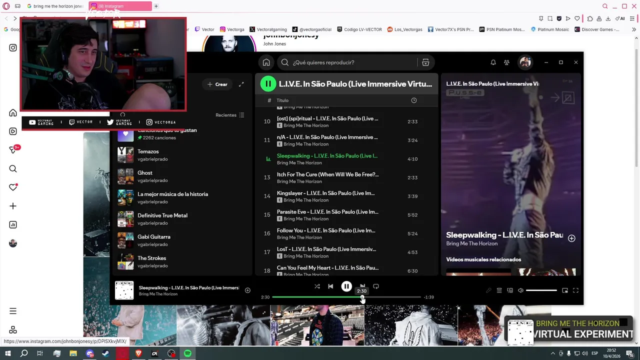This screenshot has height=360, width=640.
Task: Go to Instagram Home in the sidebar
Action: click(x=13, y=113)
